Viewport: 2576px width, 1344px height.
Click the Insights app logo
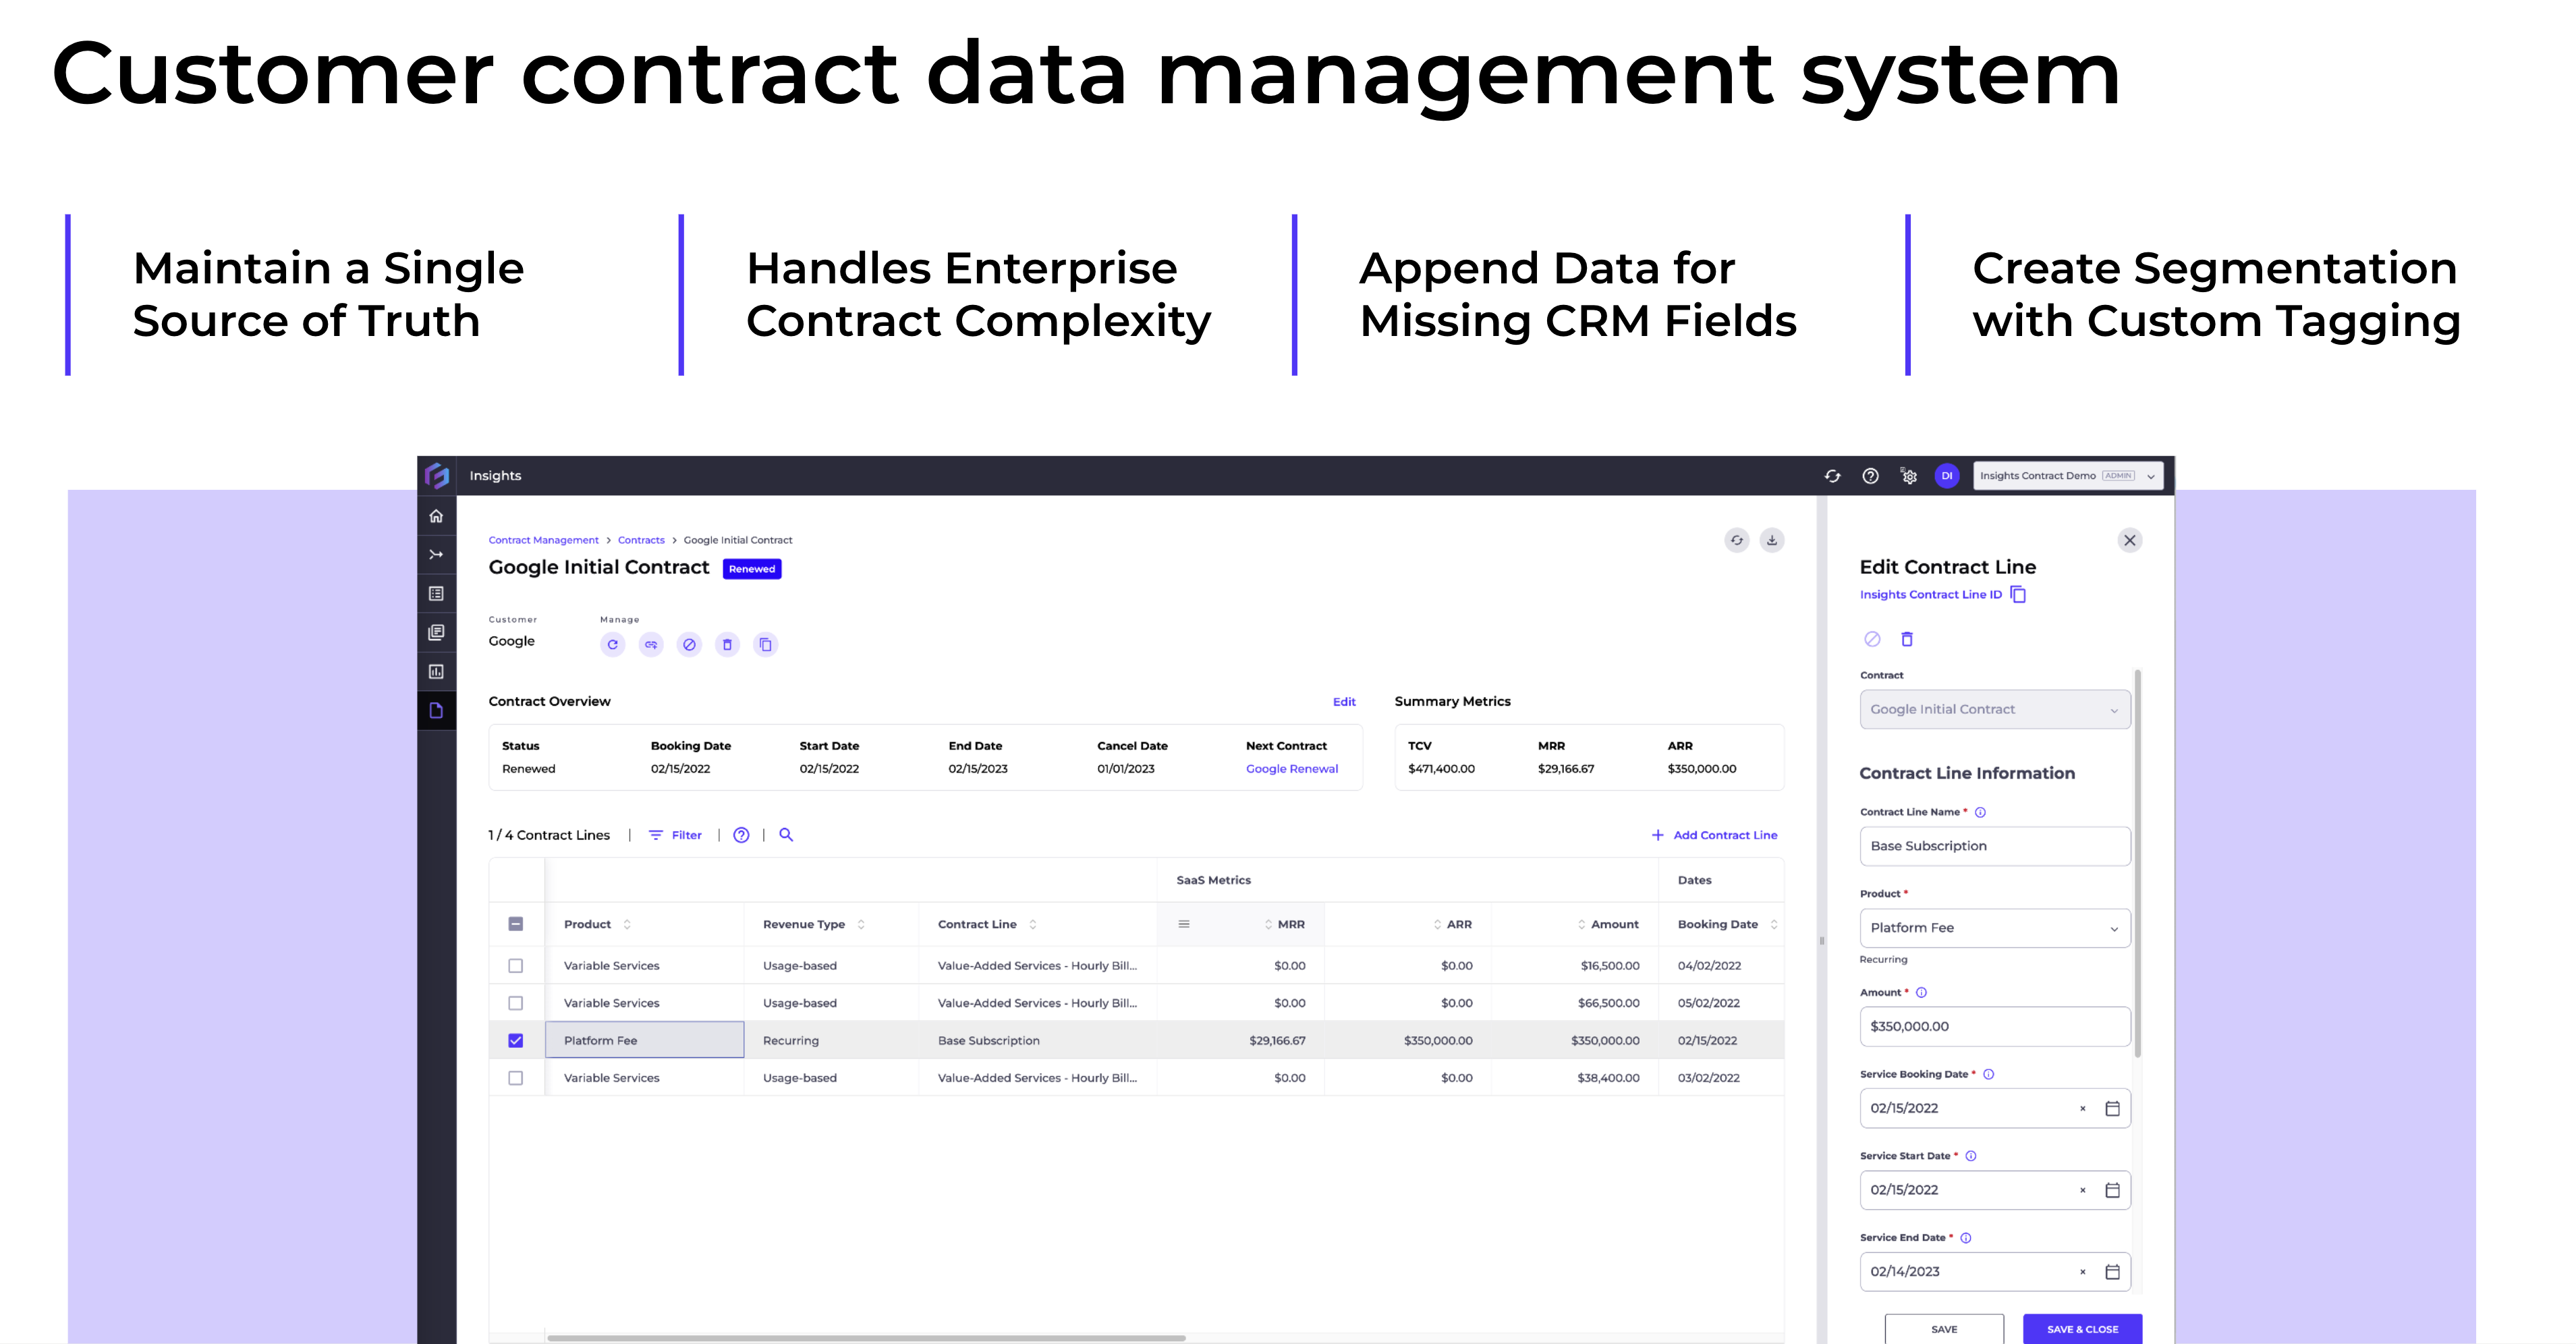coord(437,475)
